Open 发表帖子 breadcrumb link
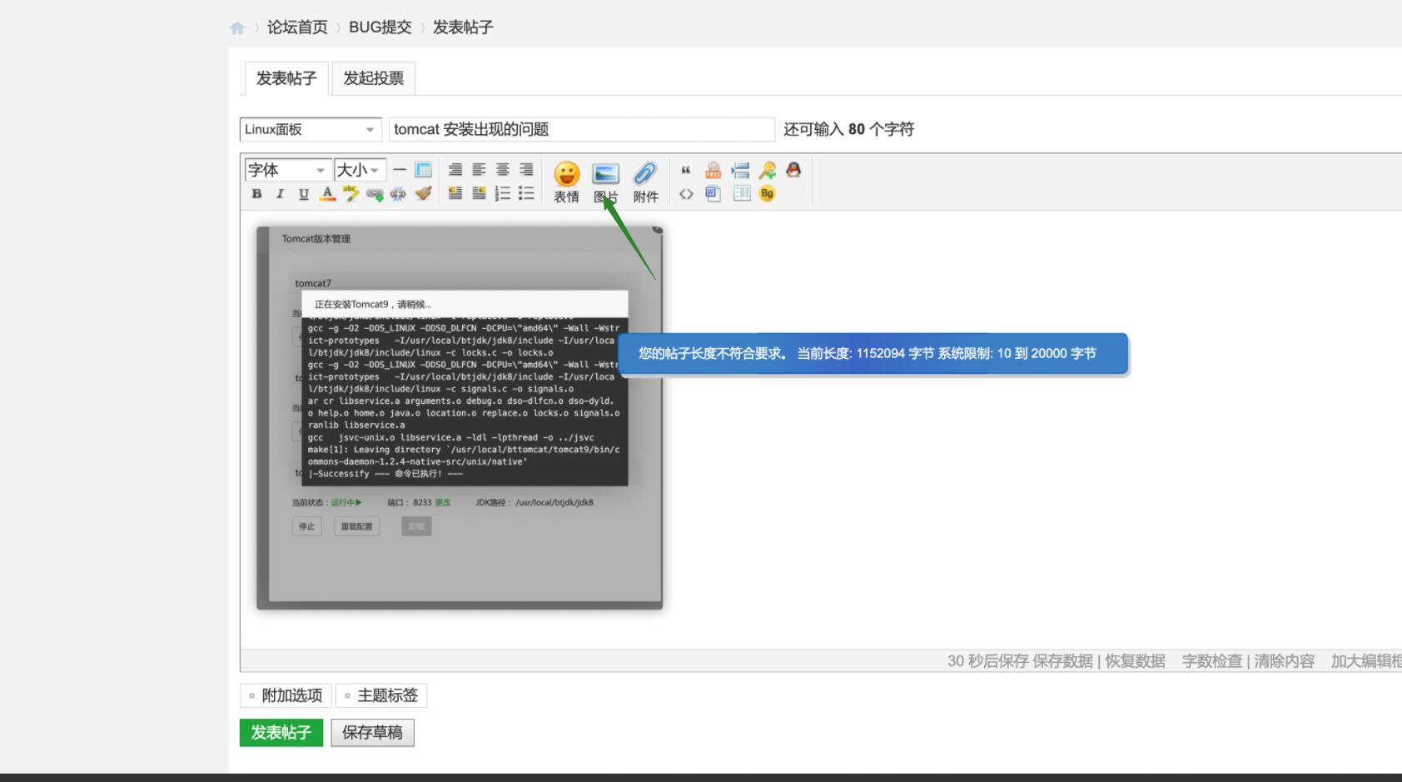The image size is (1402, 782). pos(463,27)
